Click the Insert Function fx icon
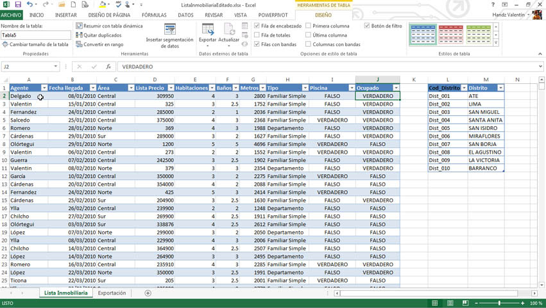Image resolution: width=546 pixels, height=308 pixels. (x=108, y=67)
